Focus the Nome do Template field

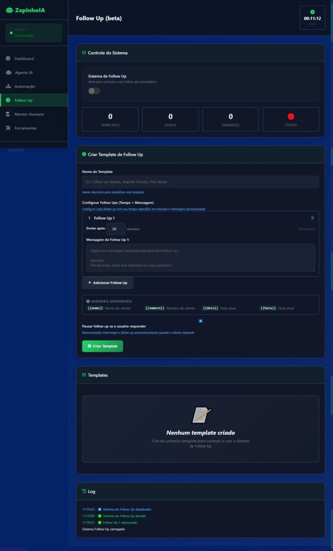200,182
